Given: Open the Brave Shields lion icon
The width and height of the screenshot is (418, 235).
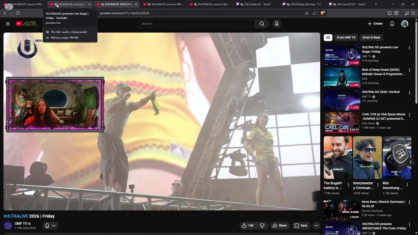Looking at the screenshot, I should pyautogui.click(x=323, y=13).
